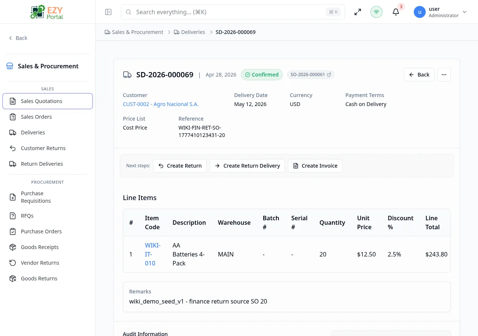Click the Customer Returns arrow icon
Viewport: 478px width, 336px height.
pos(13,148)
